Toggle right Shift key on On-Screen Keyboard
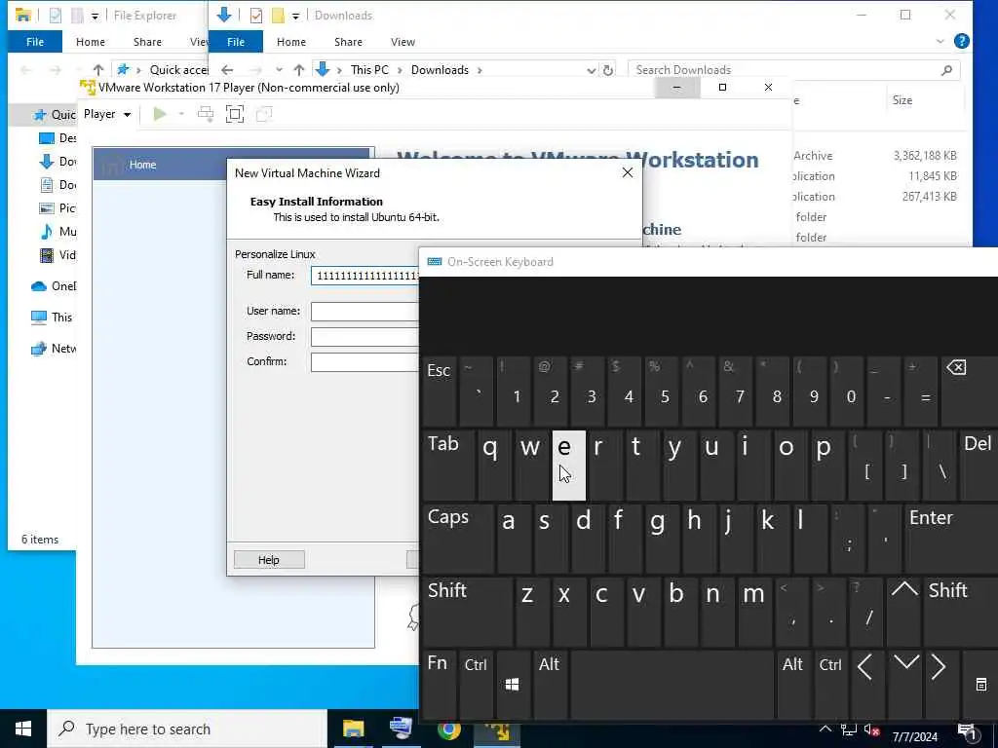The image size is (998, 748). [960, 611]
